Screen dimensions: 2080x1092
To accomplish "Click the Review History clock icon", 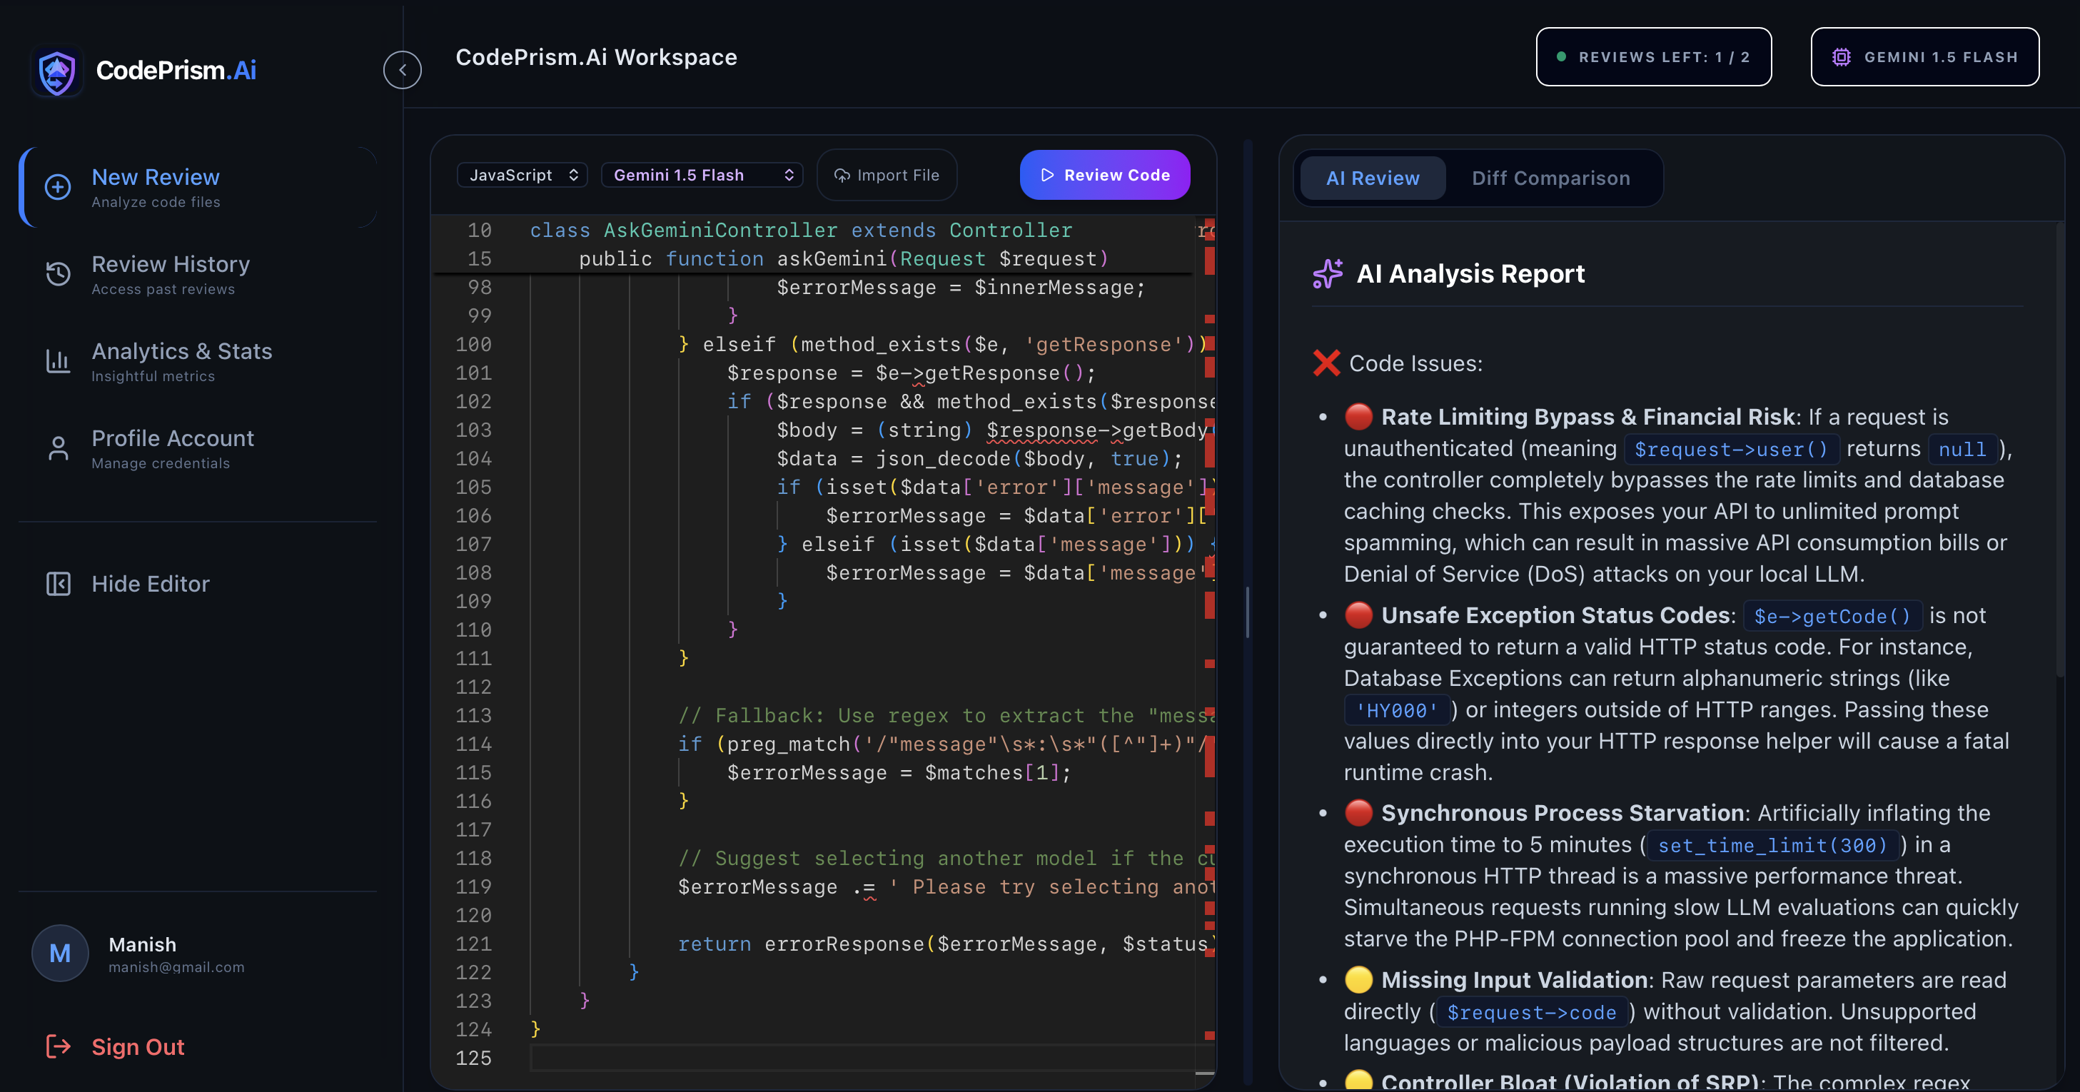I will (x=57, y=273).
